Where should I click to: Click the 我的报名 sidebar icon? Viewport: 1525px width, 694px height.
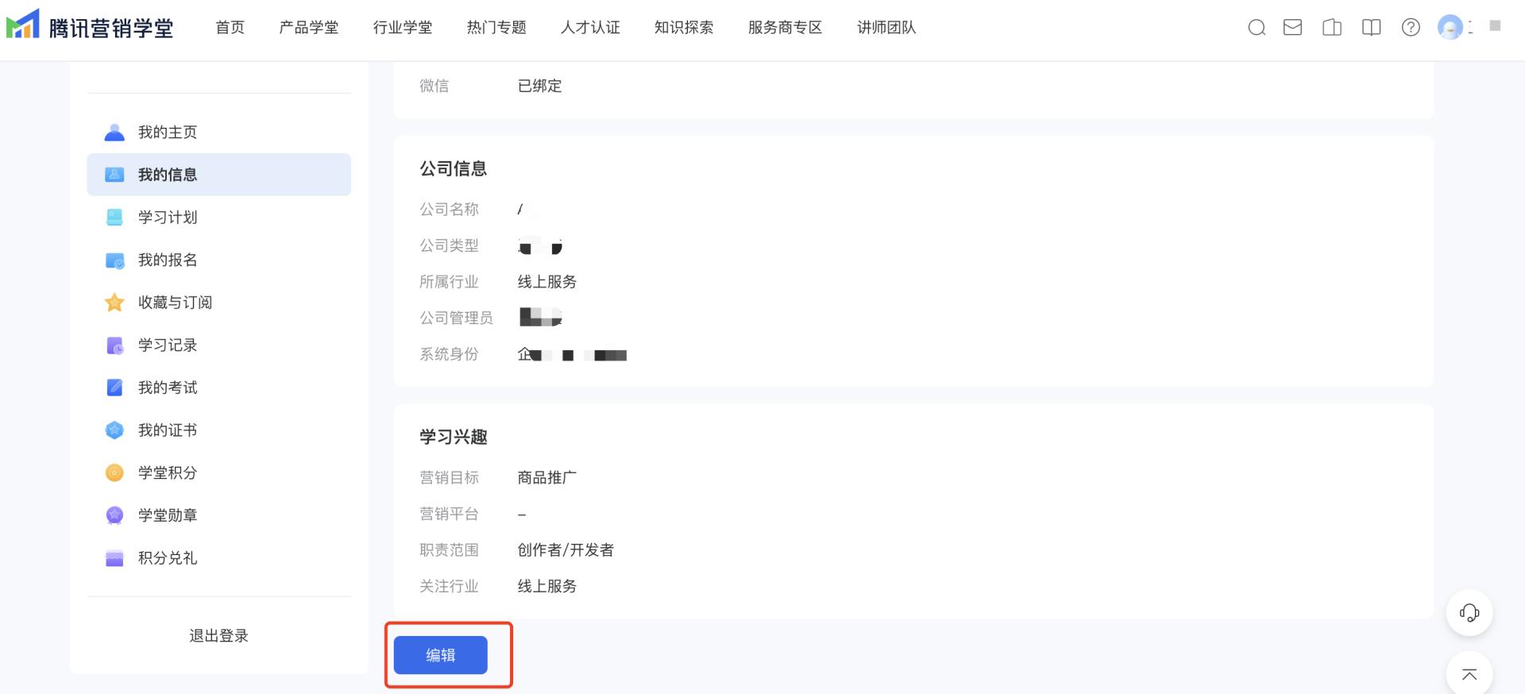coord(114,260)
